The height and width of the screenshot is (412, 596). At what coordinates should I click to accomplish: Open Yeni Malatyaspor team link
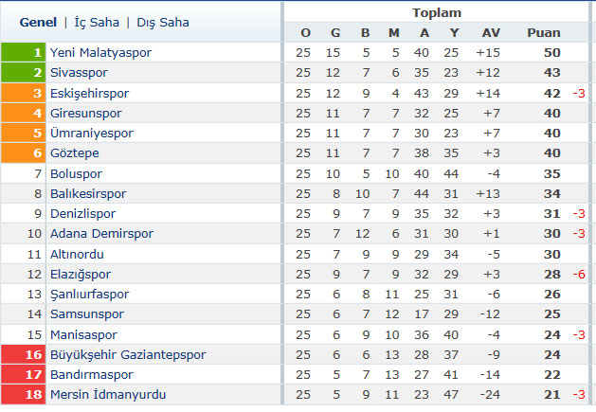click(x=100, y=52)
